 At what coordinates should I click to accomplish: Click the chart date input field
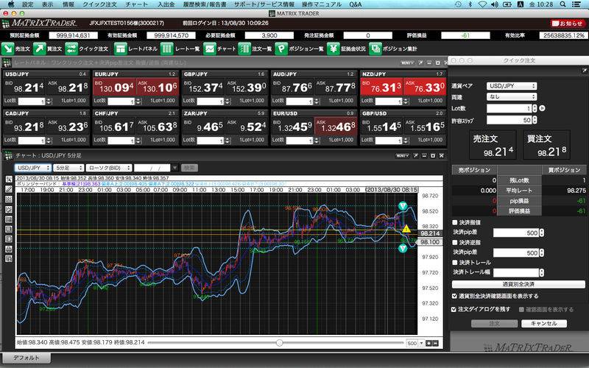152,168
